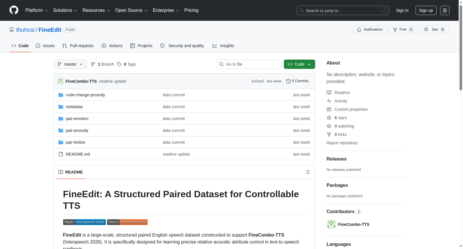Click the book icon beside Readme
The height and width of the screenshot is (249, 463).
[x=329, y=93]
